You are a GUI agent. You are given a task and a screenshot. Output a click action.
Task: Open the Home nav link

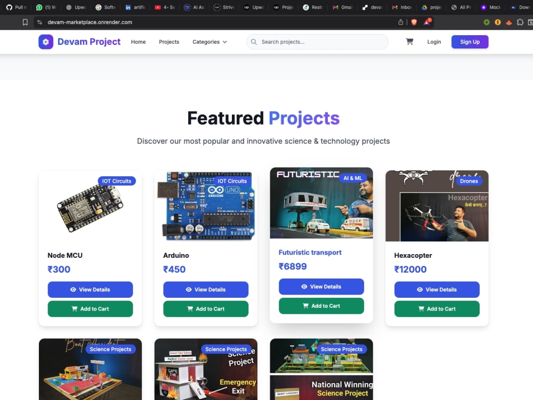[x=139, y=42]
